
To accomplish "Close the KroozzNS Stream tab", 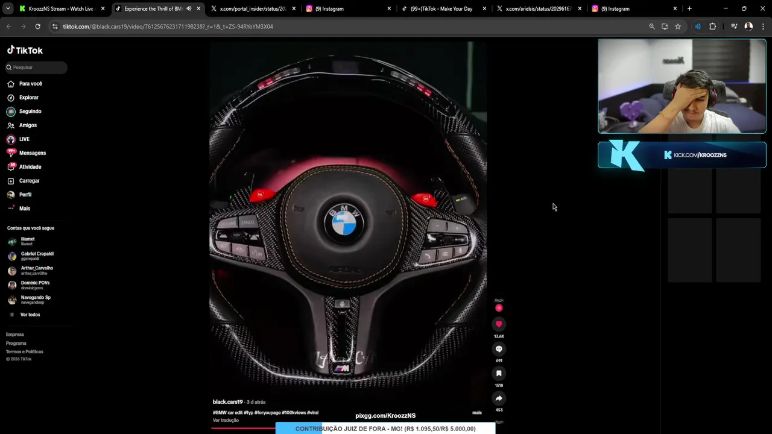I will tap(103, 8).
